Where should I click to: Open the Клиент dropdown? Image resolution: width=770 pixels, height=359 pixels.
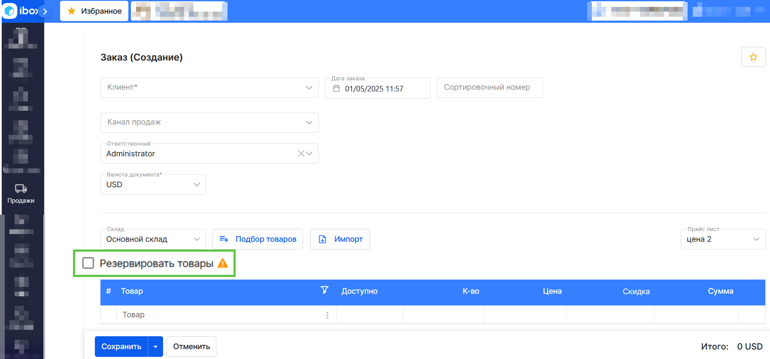[x=209, y=88]
